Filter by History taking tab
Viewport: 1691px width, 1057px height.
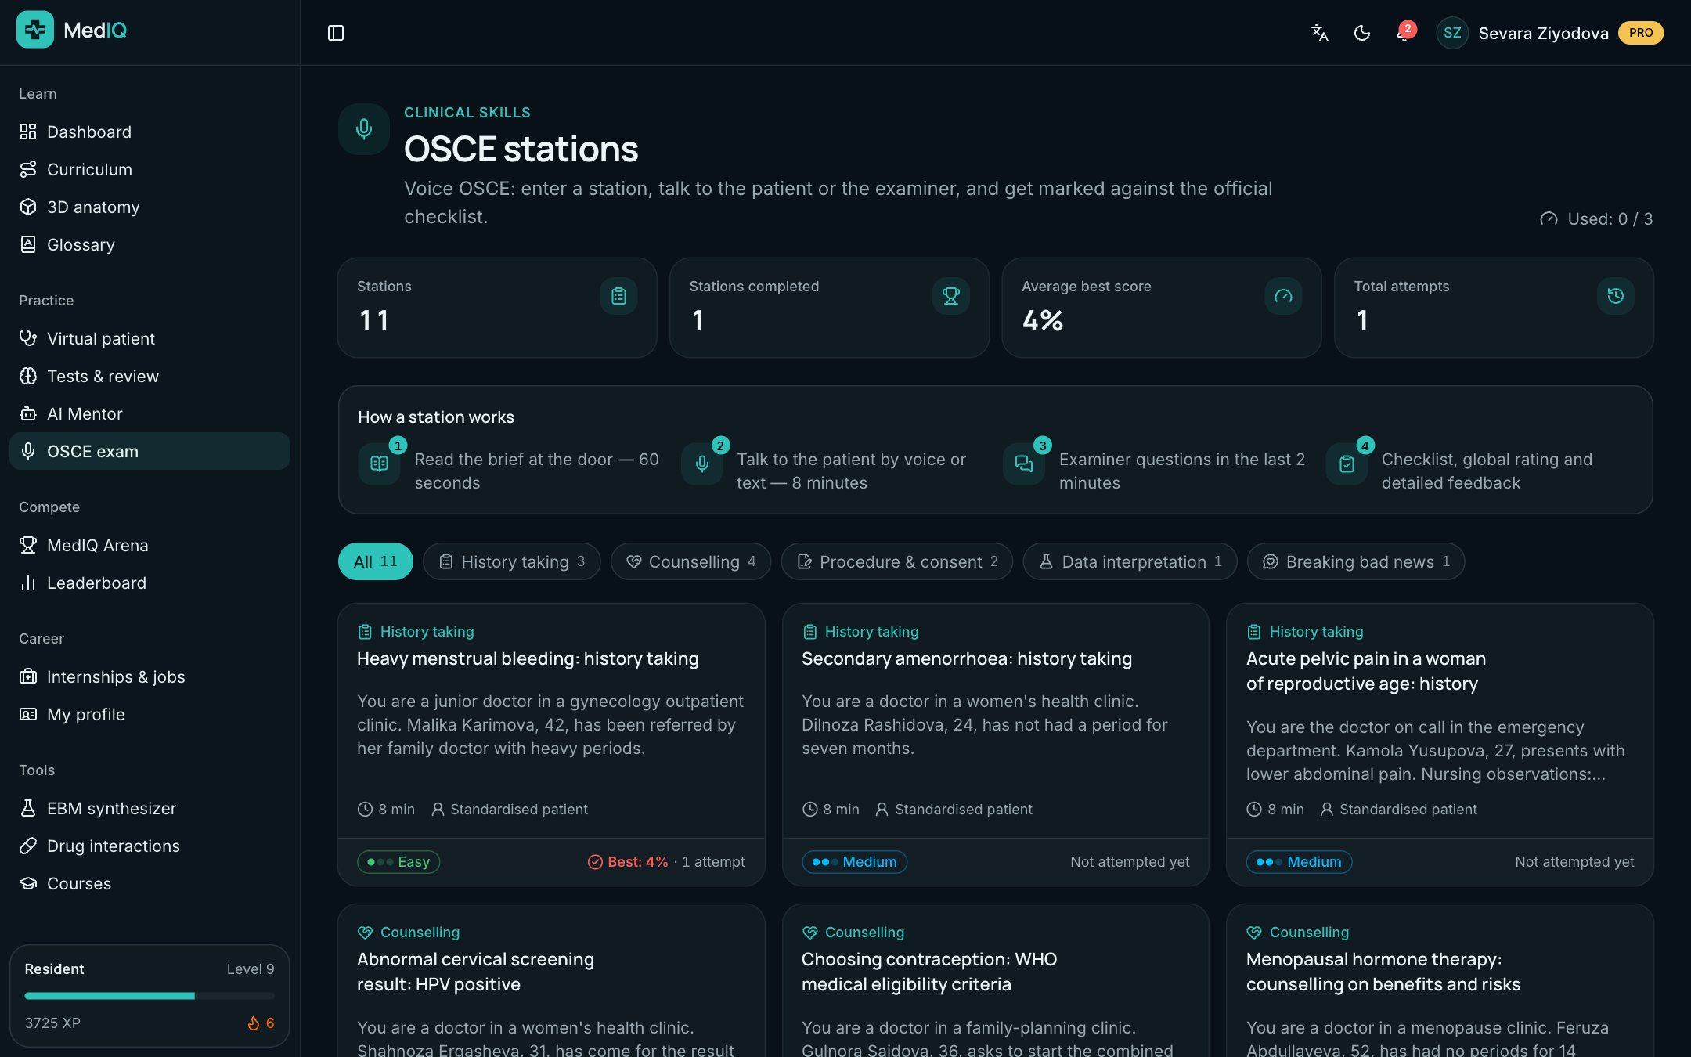point(511,561)
